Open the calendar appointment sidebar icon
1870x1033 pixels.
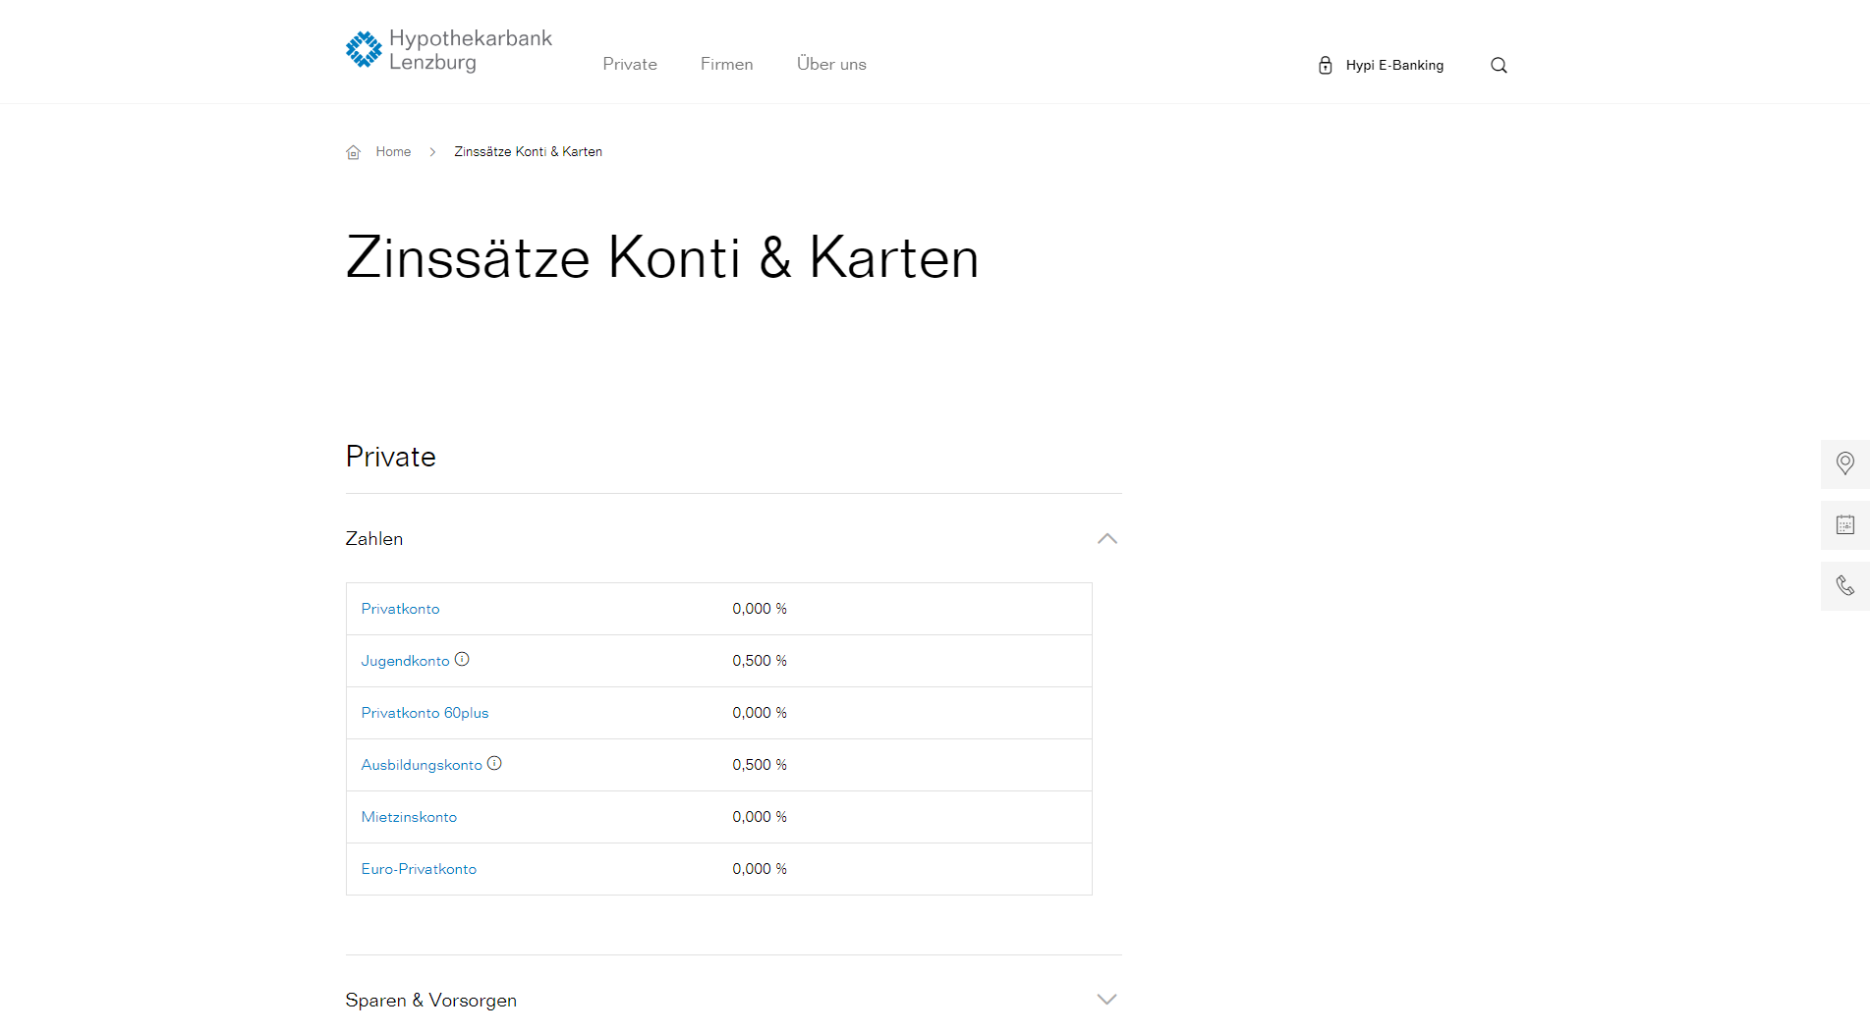pyautogui.click(x=1844, y=525)
